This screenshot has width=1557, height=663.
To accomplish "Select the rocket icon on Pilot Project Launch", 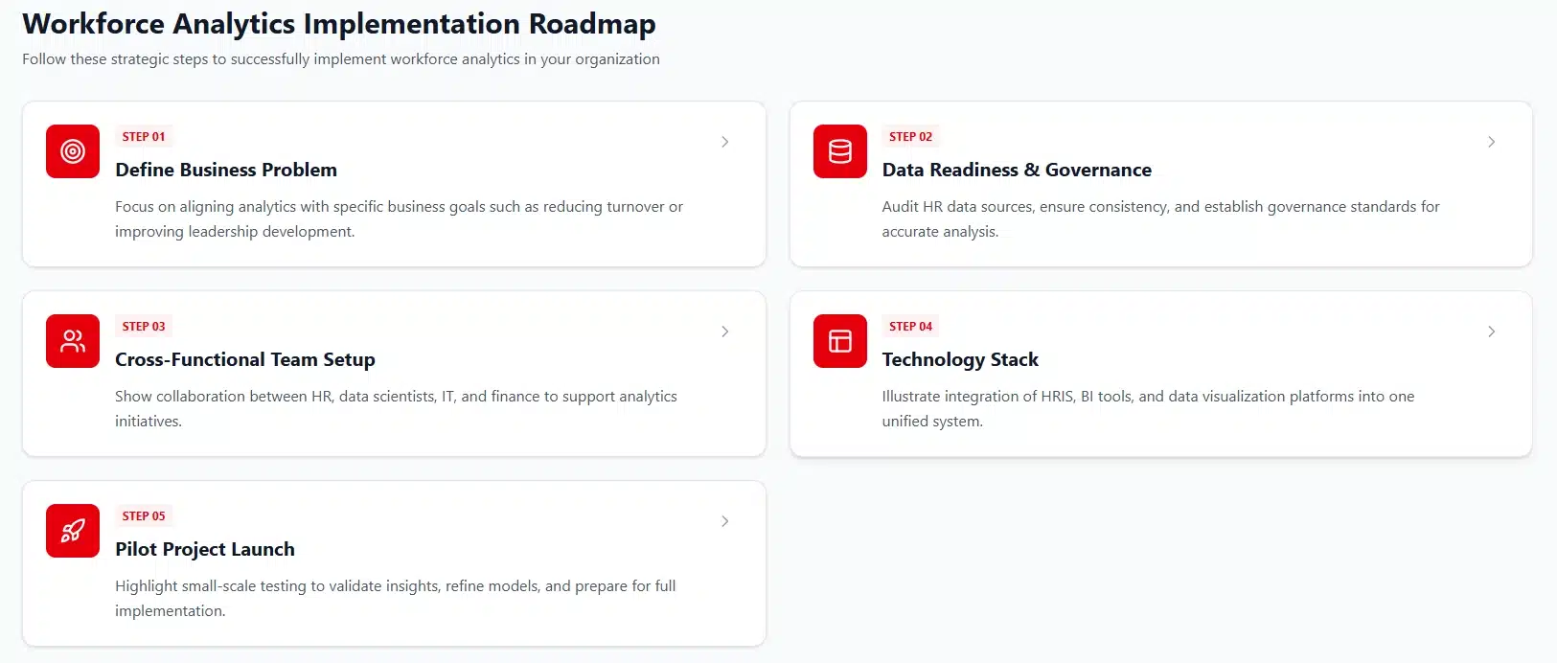I will (72, 531).
